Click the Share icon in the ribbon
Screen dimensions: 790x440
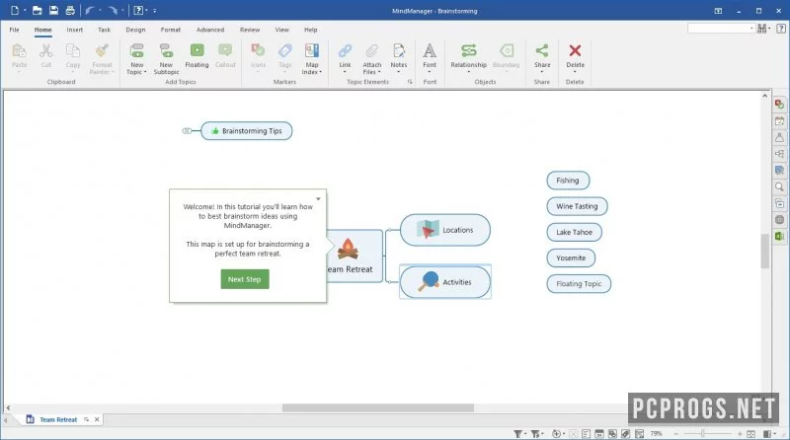542,50
